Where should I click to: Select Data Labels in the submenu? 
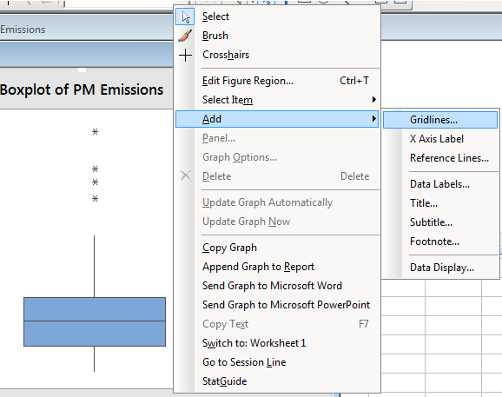click(440, 184)
